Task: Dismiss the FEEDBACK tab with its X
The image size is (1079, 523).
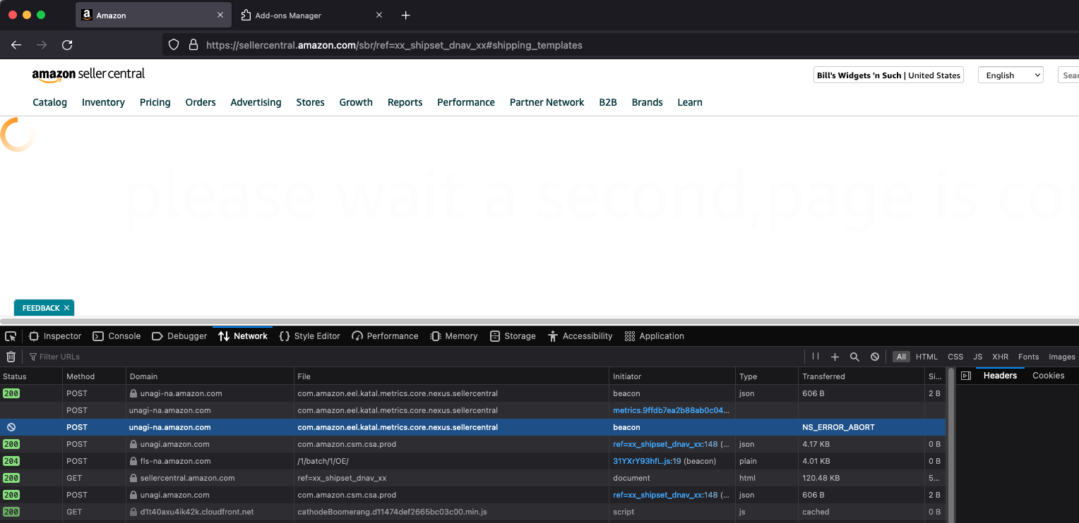Action: (x=66, y=307)
